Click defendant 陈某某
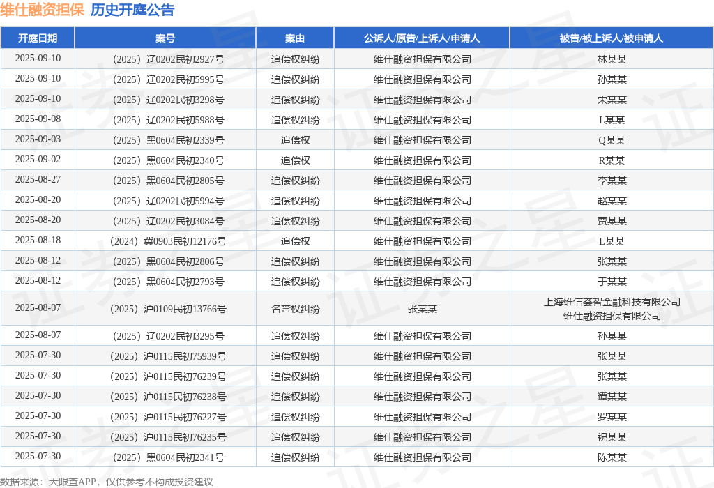This screenshot has height=488, width=714. click(x=612, y=457)
